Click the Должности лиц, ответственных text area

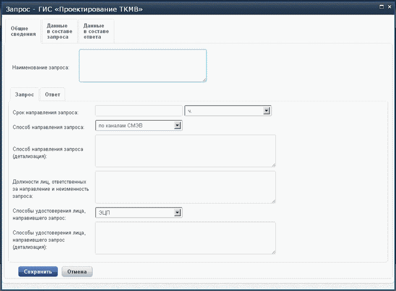pyautogui.click(x=185, y=187)
